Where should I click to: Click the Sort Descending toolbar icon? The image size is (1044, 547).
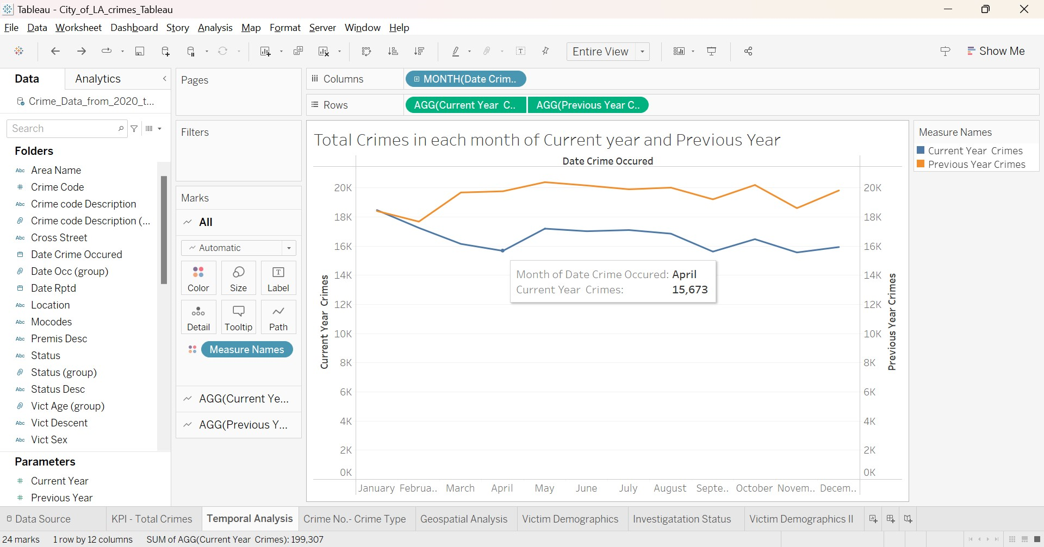[419, 51]
